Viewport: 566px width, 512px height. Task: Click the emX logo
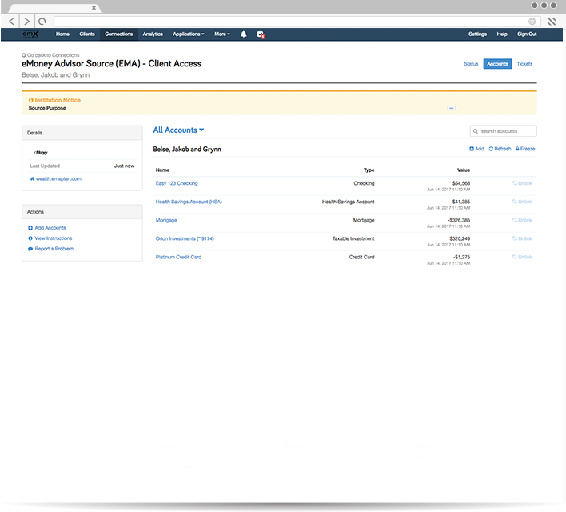tap(30, 34)
